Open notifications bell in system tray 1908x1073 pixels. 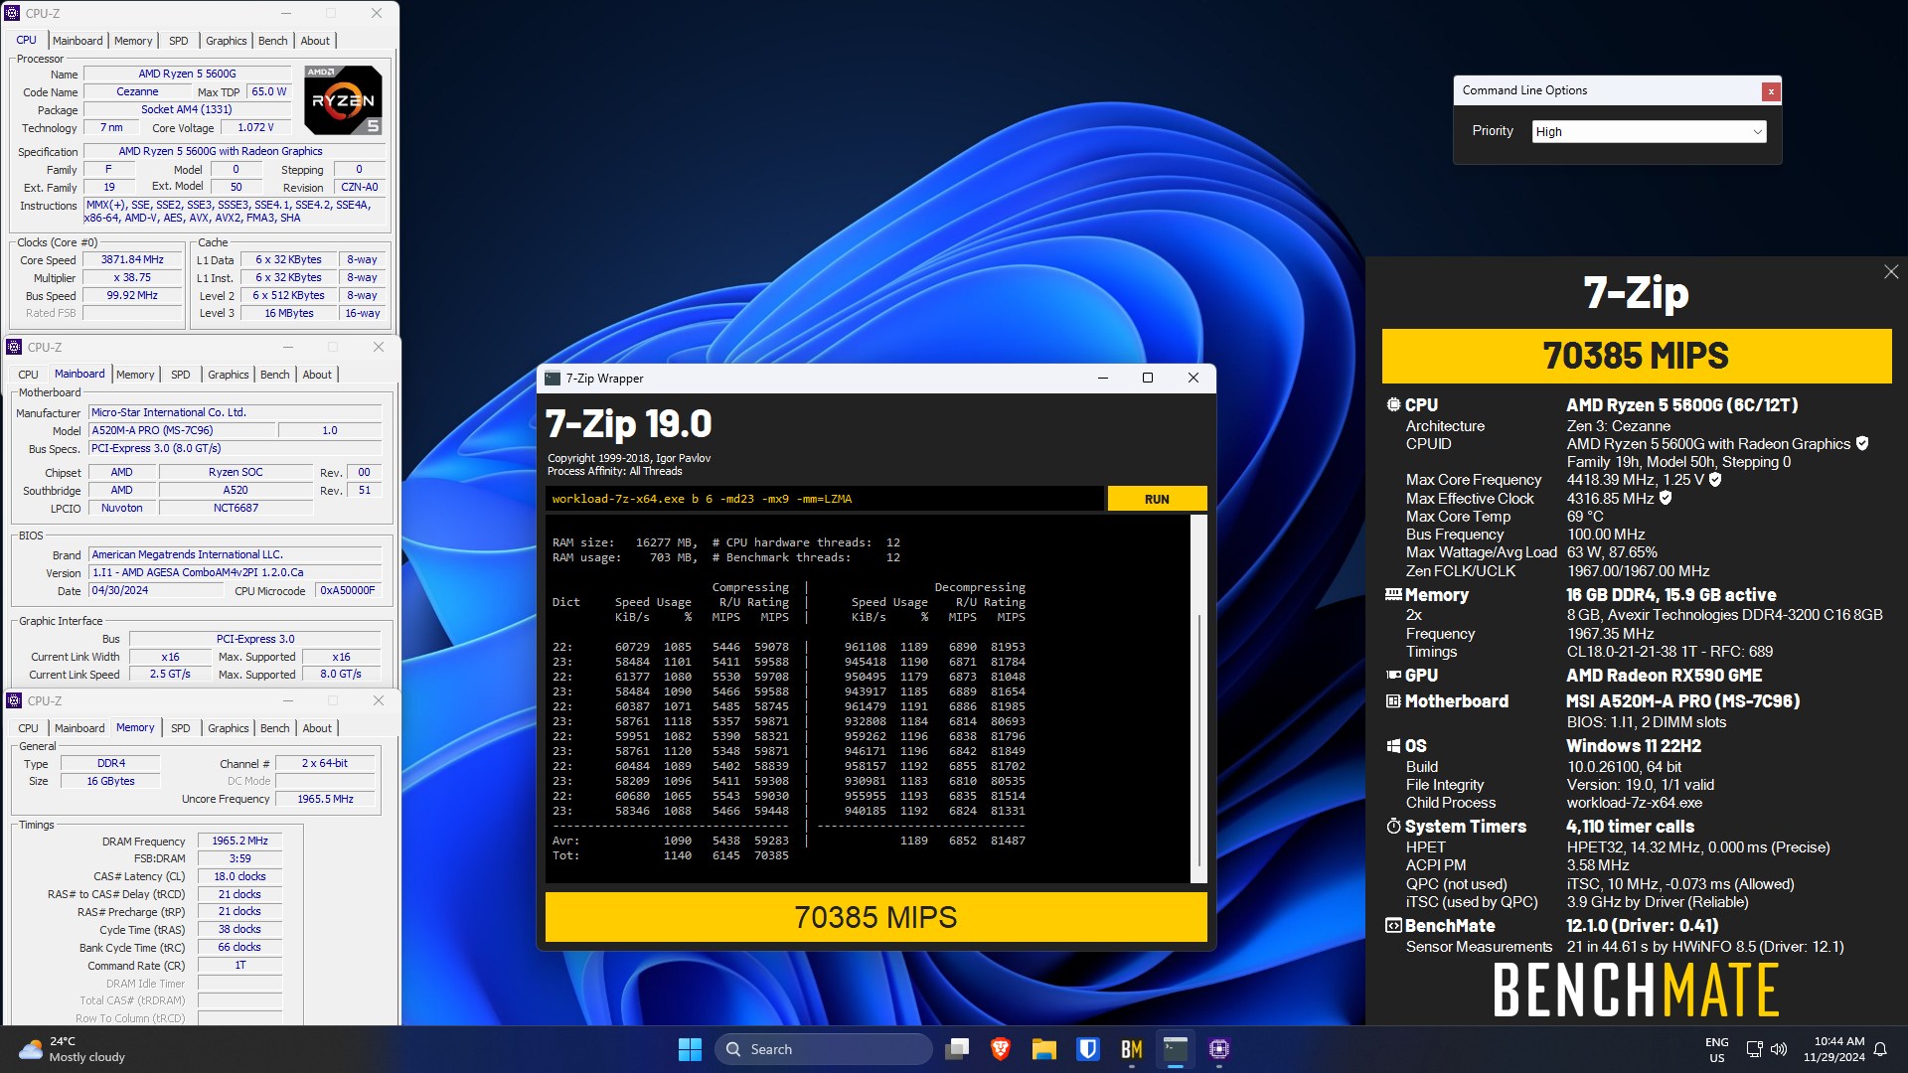point(1880,1049)
